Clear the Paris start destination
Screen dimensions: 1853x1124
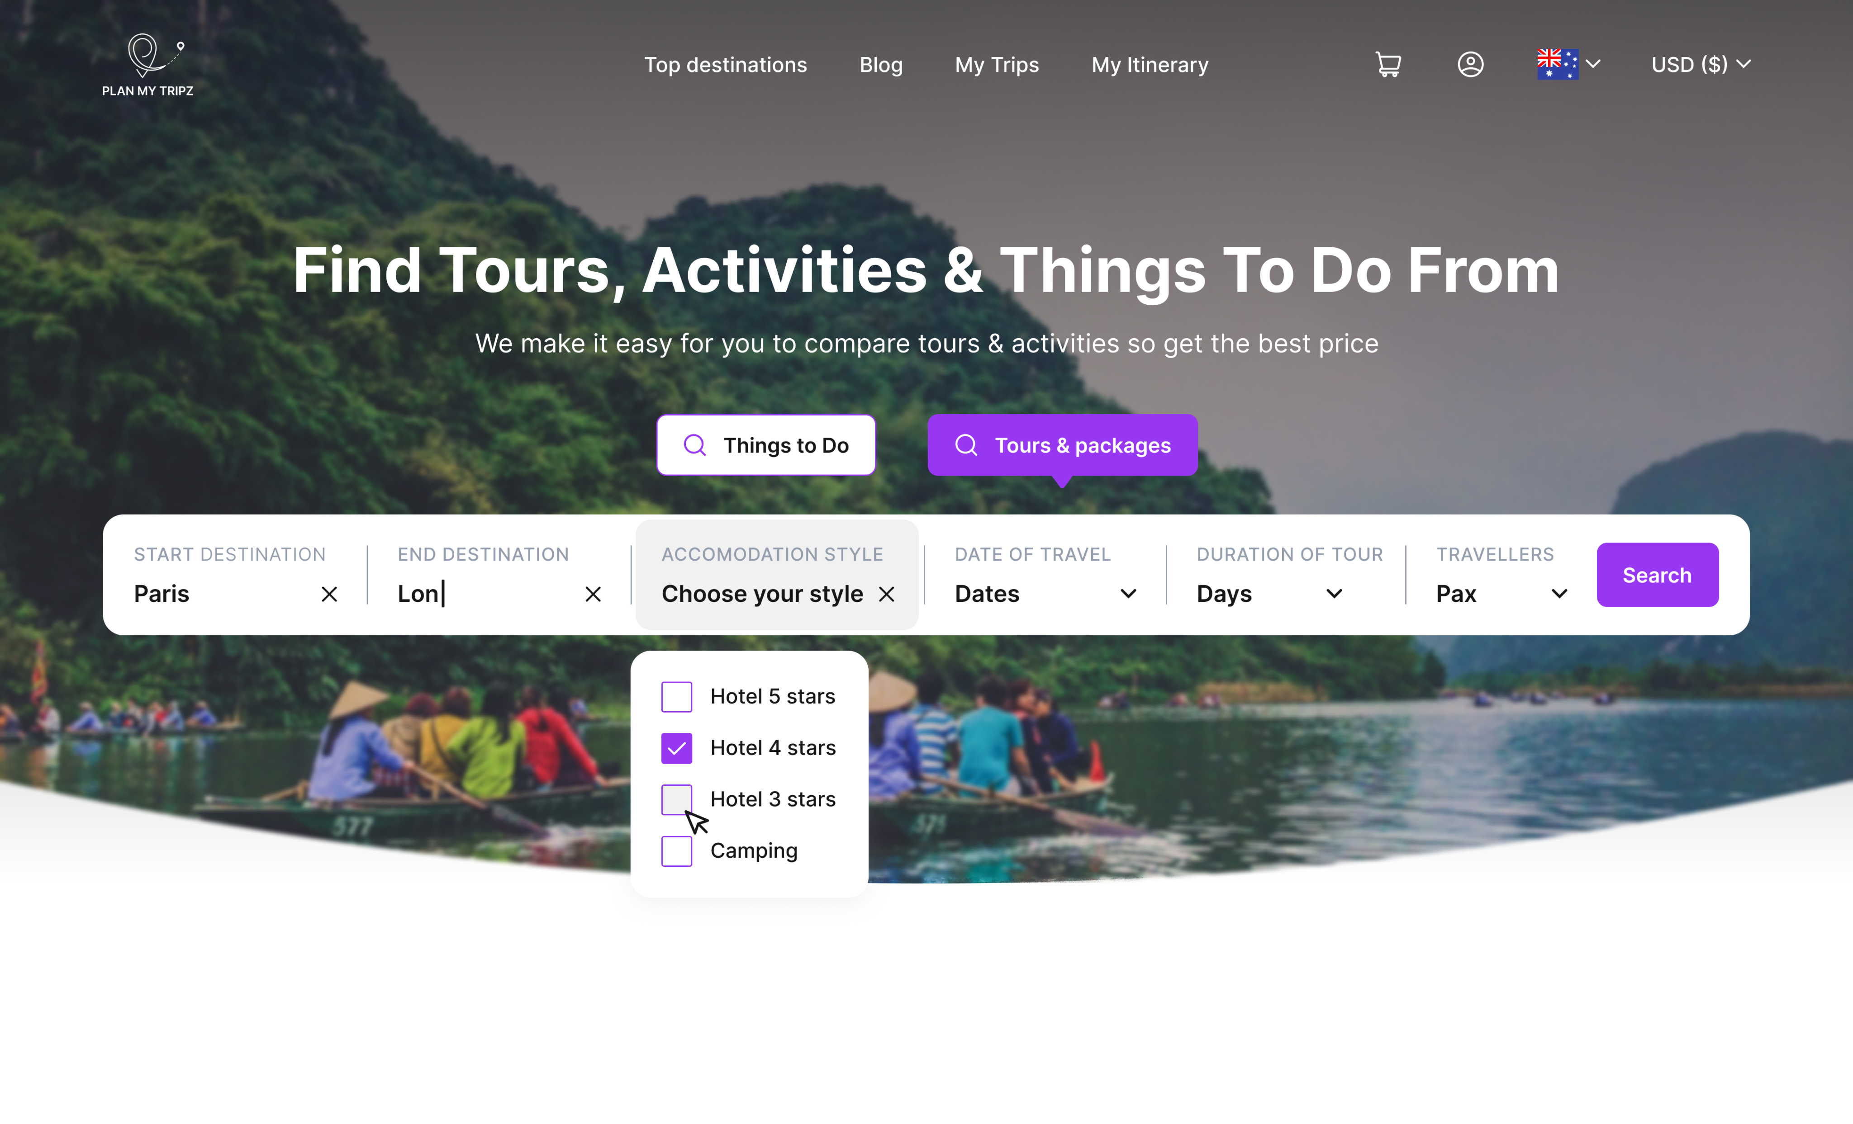329,594
